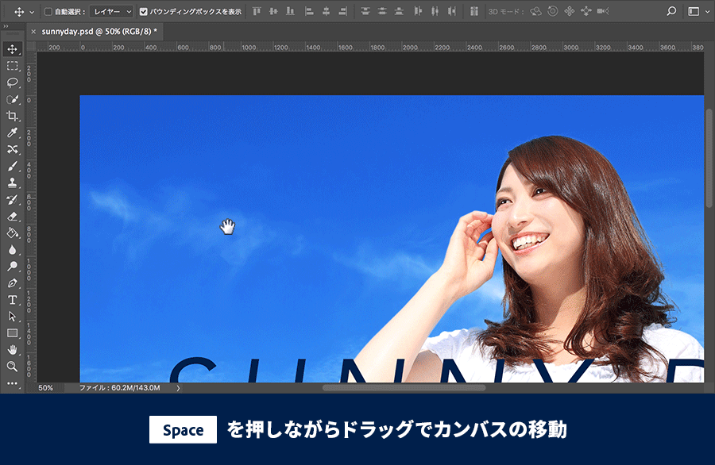Select the Eraser tool
Screen dimensions: 715x465
coord(12,217)
